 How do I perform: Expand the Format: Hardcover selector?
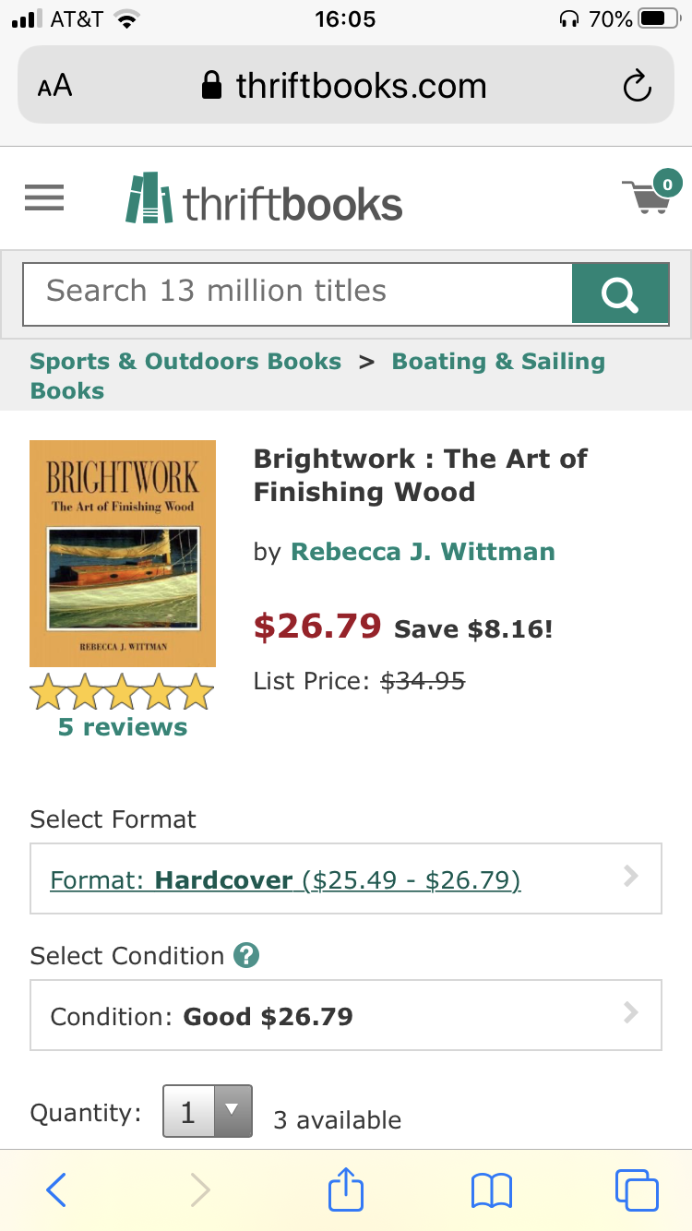pyautogui.click(x=346, y=878)
